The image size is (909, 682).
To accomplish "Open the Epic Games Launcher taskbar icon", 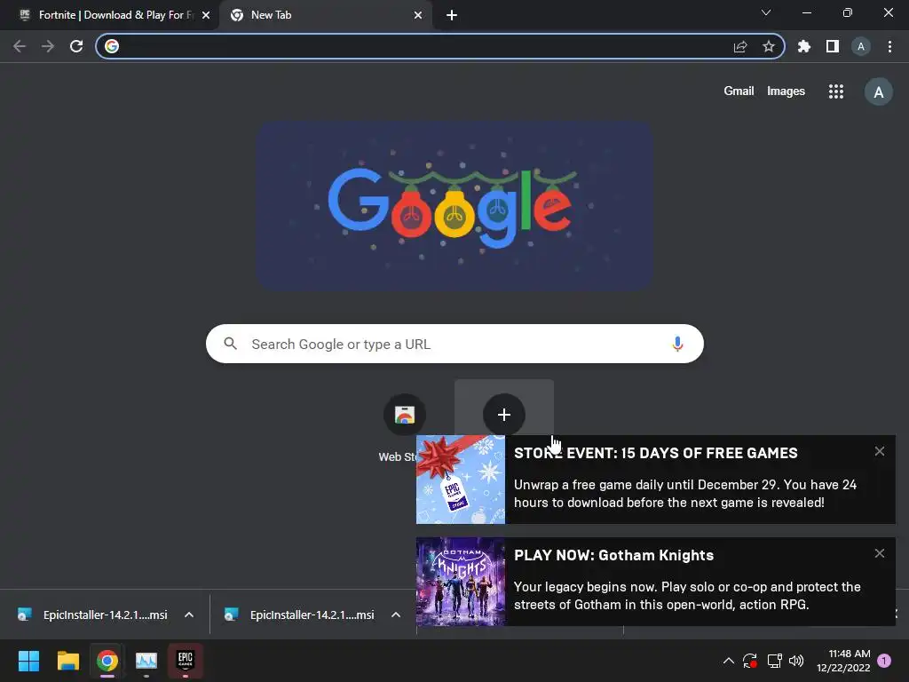I will (186, 661).
